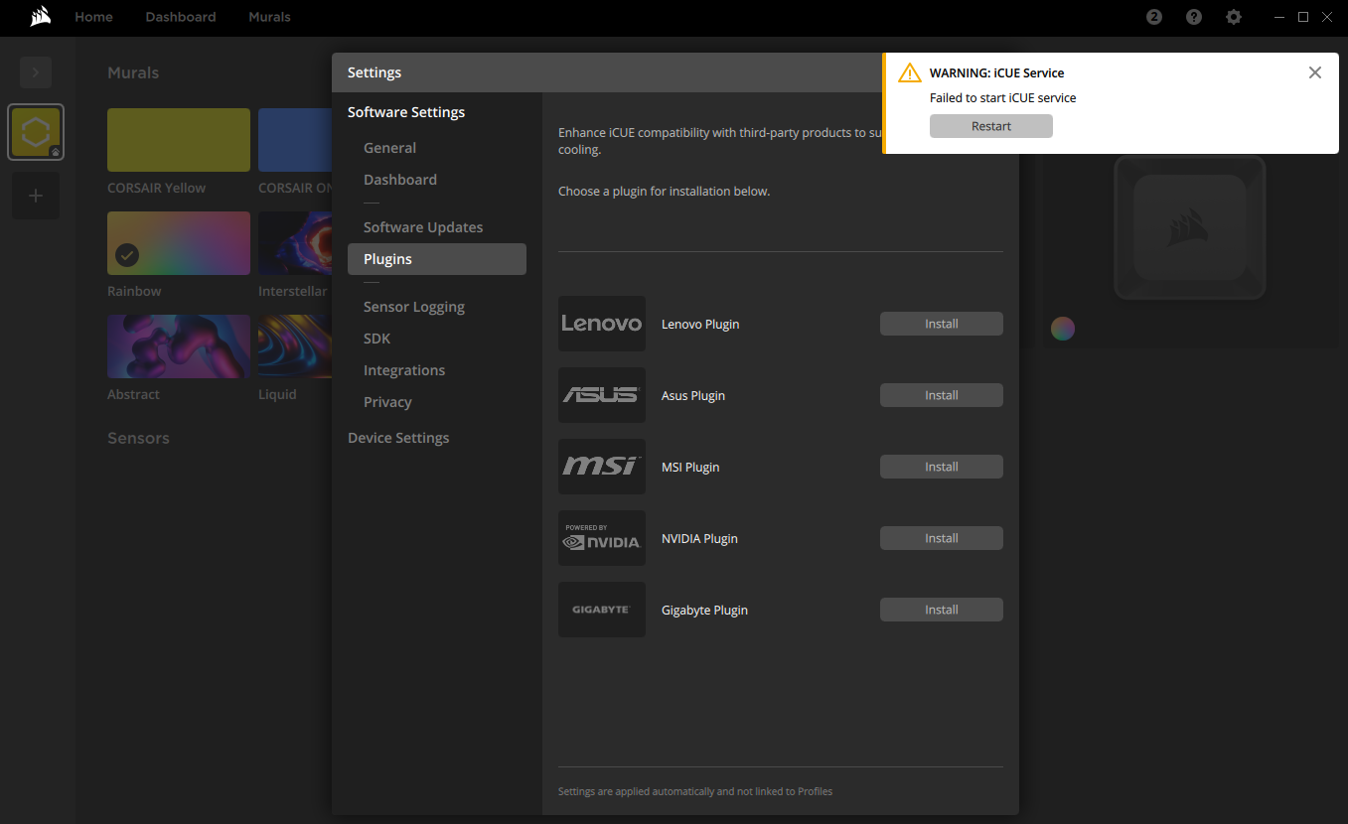Image resolution: width=1348 pixels, height=824 pixels.
Task: Click the Sensors section heading
Action: 138,438
